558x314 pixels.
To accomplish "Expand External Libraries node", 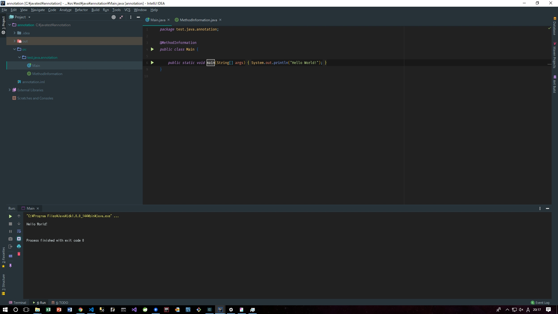I will click(10, 90).
